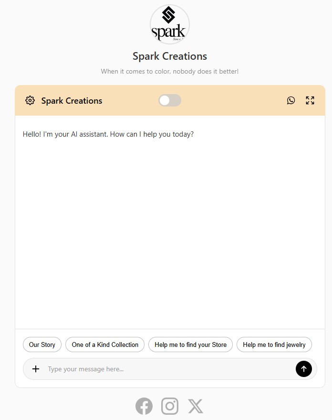The height and width of the screenshot is (420, 332).
Task: Click the plus attachment icon
Action: point(36,369)
